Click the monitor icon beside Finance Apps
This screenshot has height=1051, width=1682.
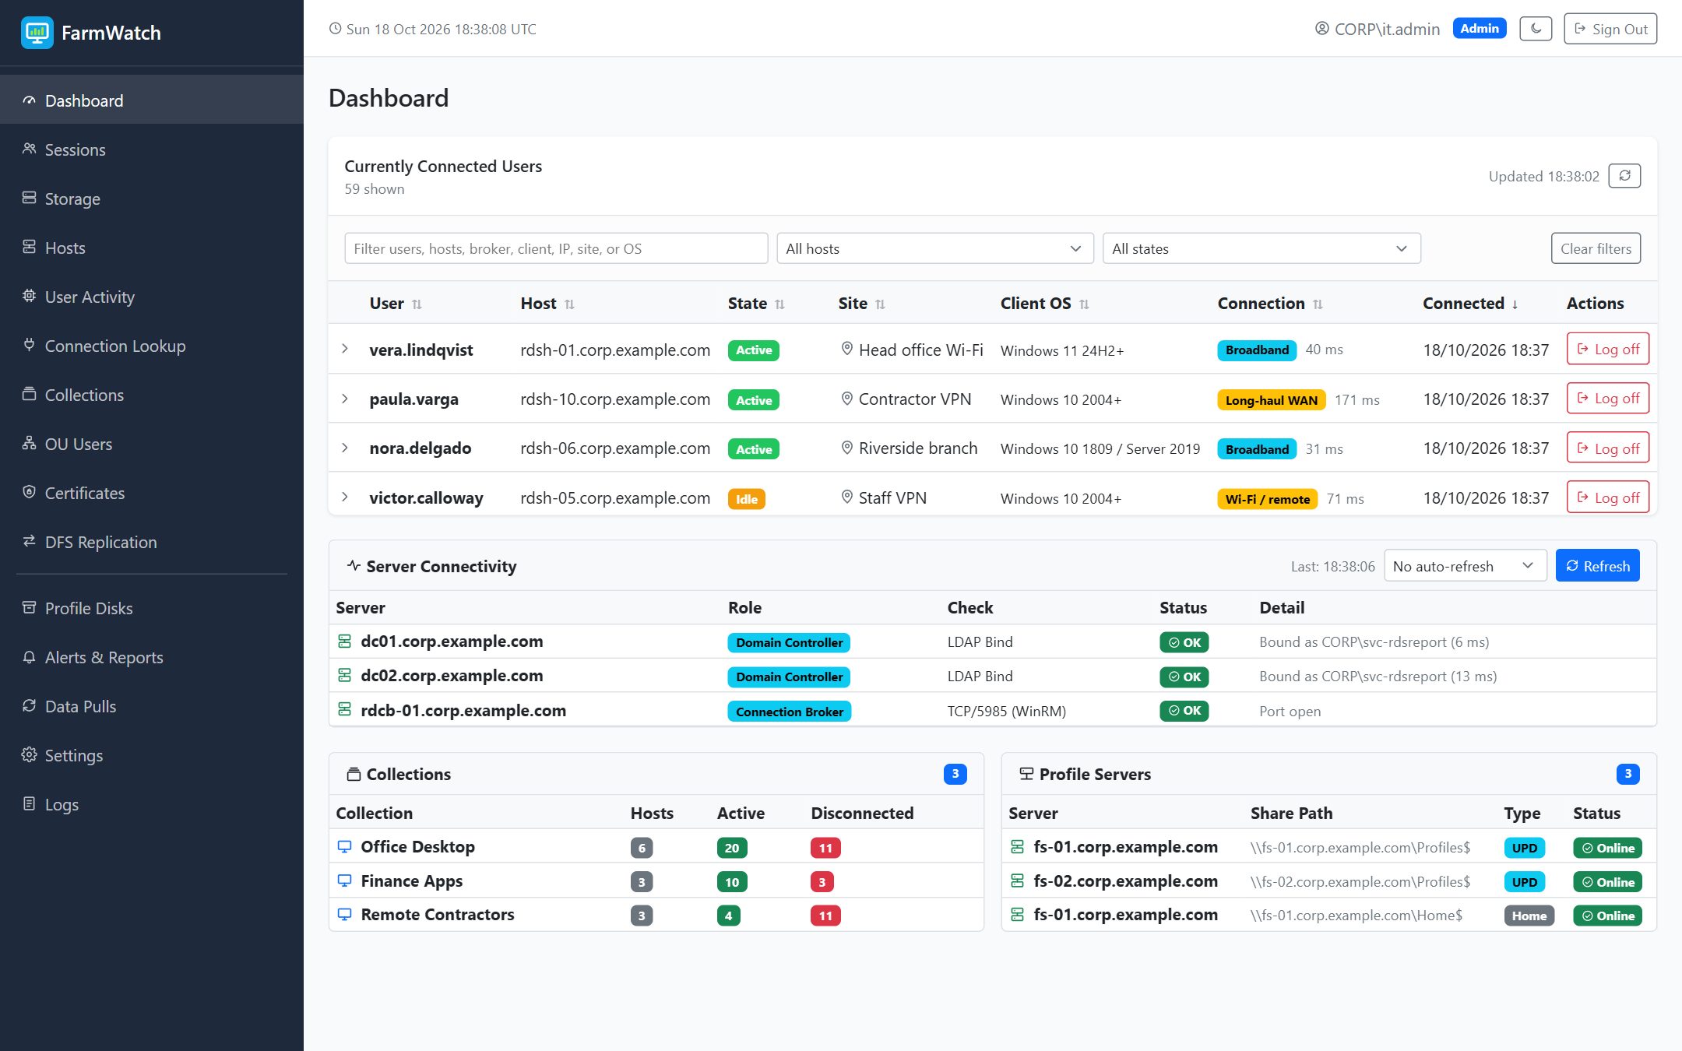pyautogui.click(x=344, y=881)
